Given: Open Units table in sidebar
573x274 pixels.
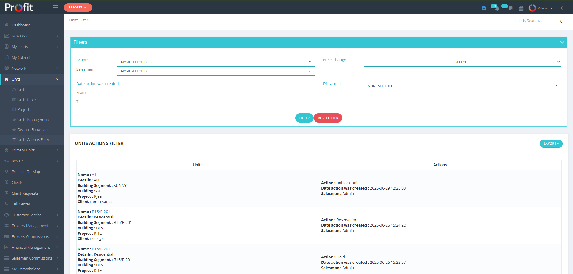Looking at the screenshot, I should [x=27, y=100].
